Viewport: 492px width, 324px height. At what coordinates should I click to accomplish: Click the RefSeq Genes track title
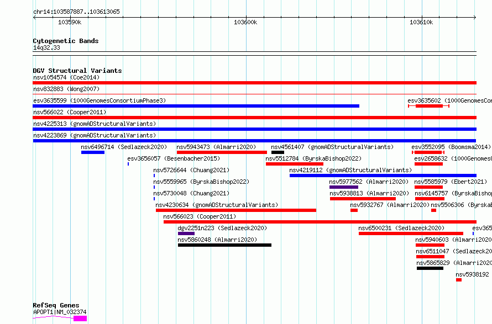point(56,306)
